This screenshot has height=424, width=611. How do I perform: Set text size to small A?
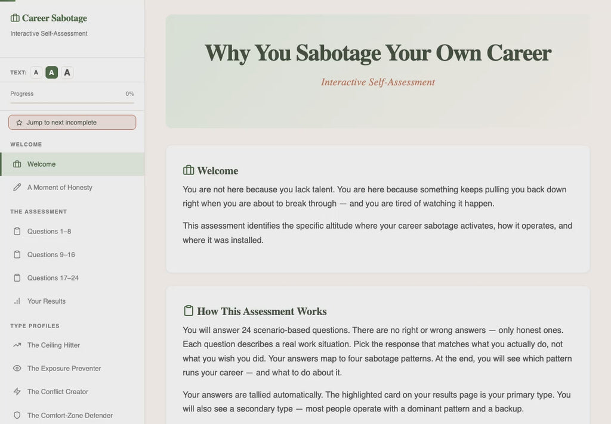36,72
